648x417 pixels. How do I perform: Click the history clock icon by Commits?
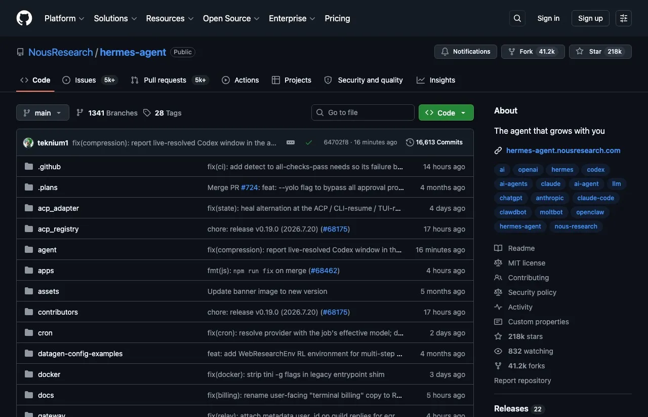pos(410,142)
